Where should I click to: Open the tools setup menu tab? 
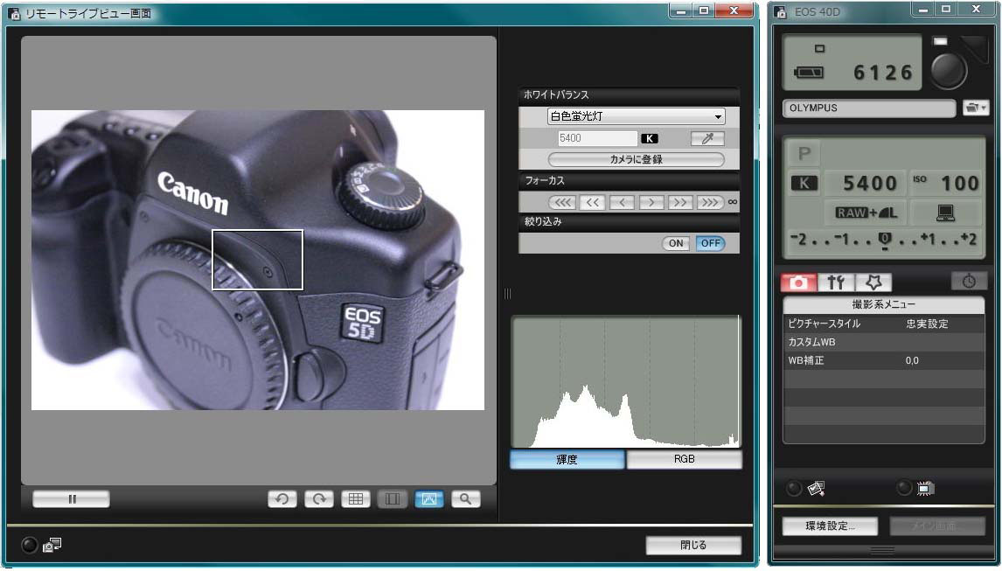coord(836,282)
